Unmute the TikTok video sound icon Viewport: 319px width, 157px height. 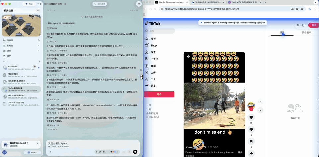click(x=189, y=57)
